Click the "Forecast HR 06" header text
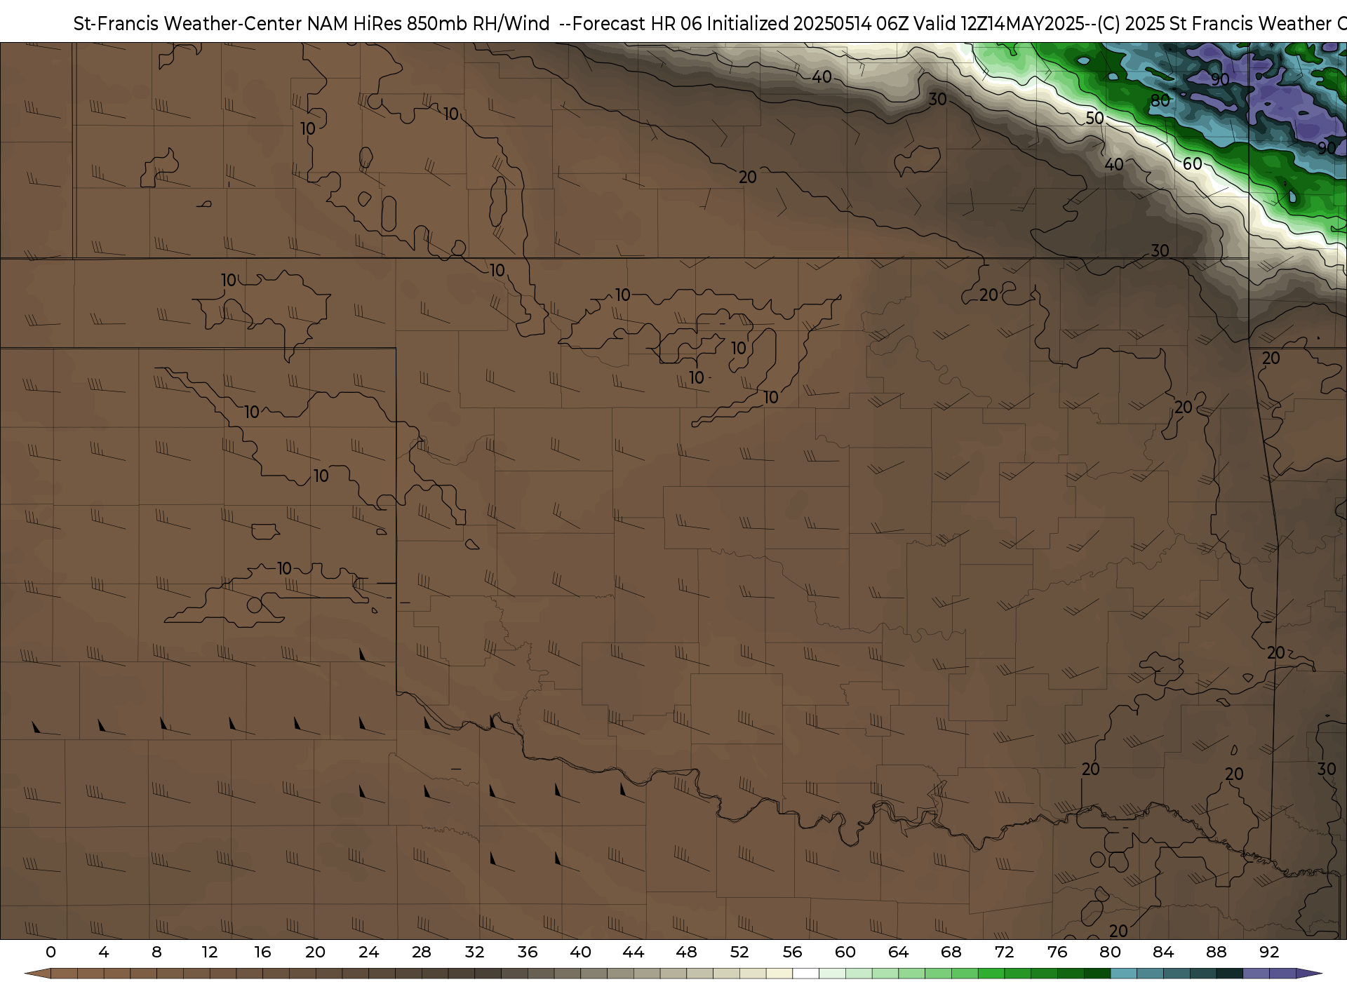The height and width of the screenshot is (982, 1347). tap(637, 24)
